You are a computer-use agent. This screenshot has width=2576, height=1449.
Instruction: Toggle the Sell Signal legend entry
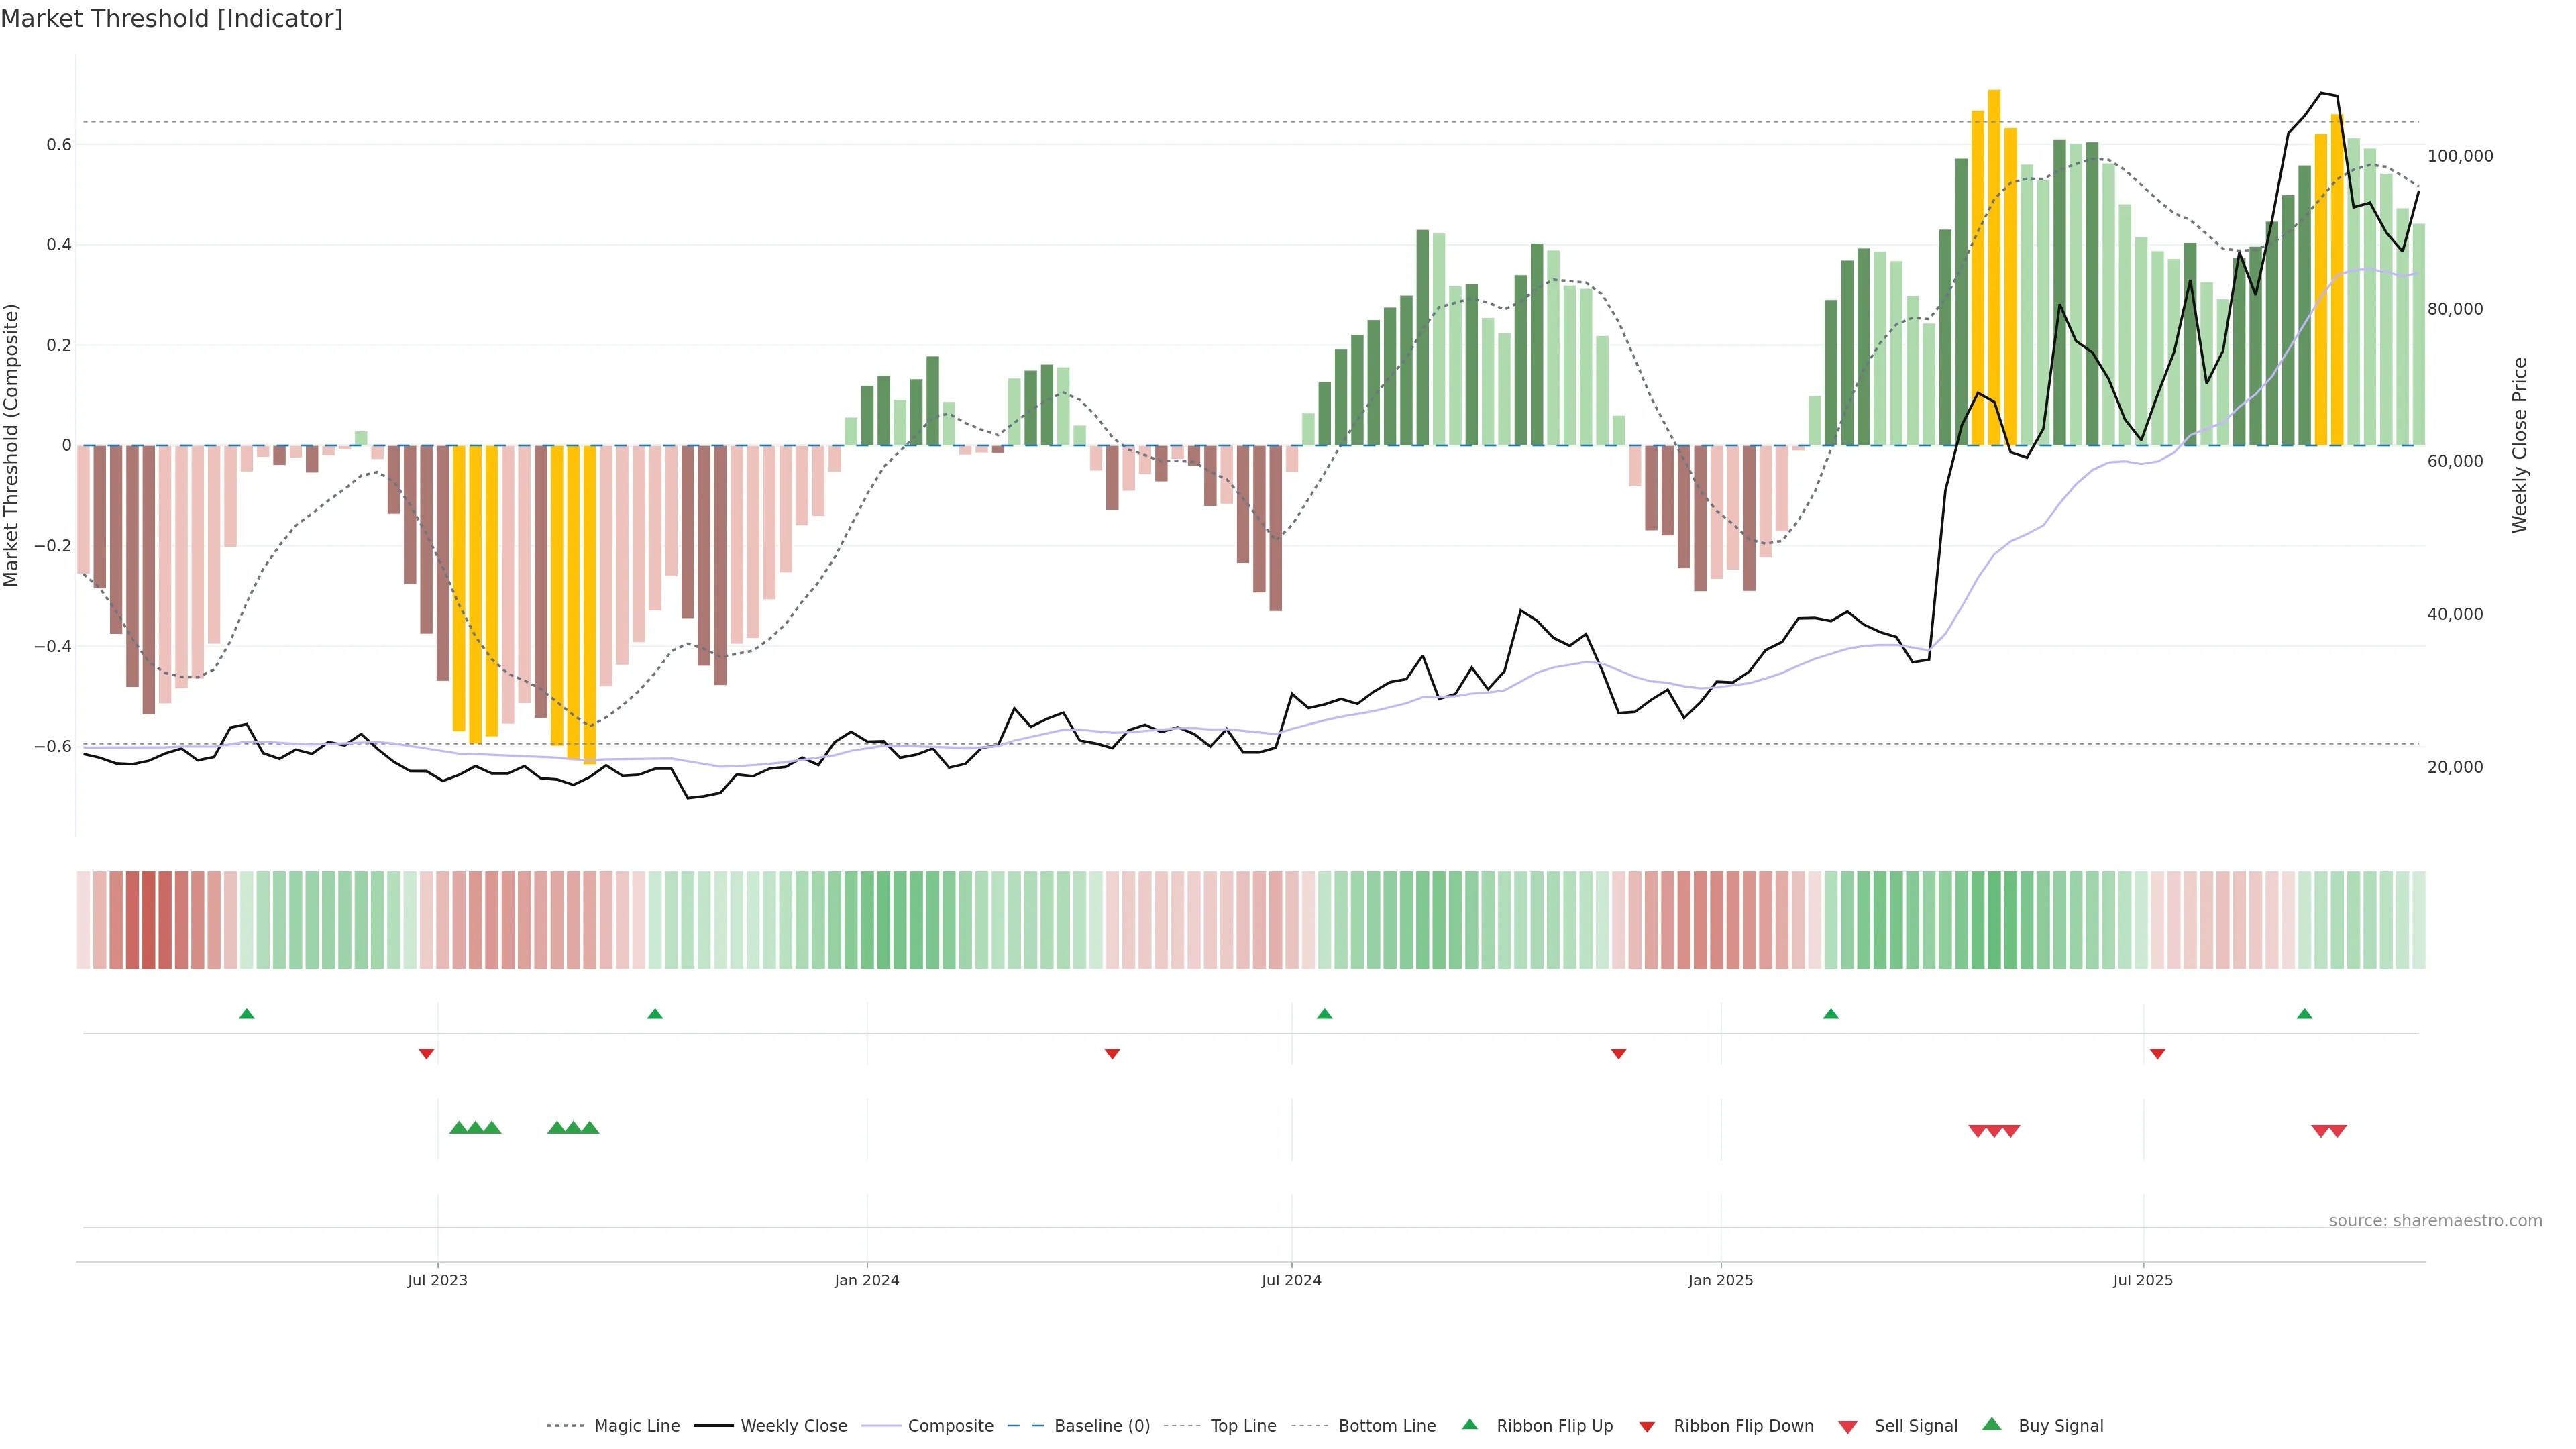click(1915, 1426)
